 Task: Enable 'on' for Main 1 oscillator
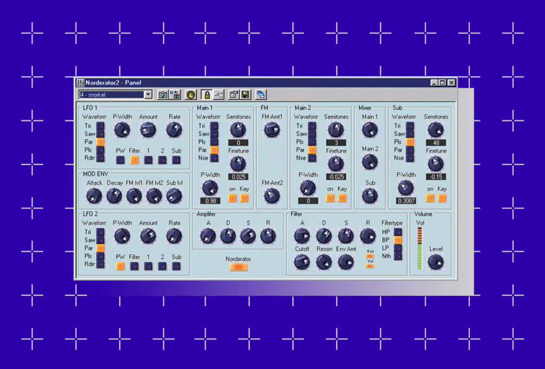pyautogui.click(x=232, y=197)
